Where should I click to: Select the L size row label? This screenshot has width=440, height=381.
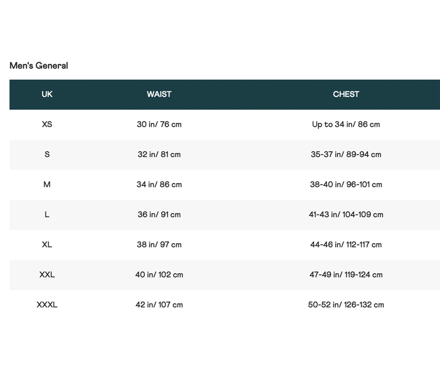point(47,215)
